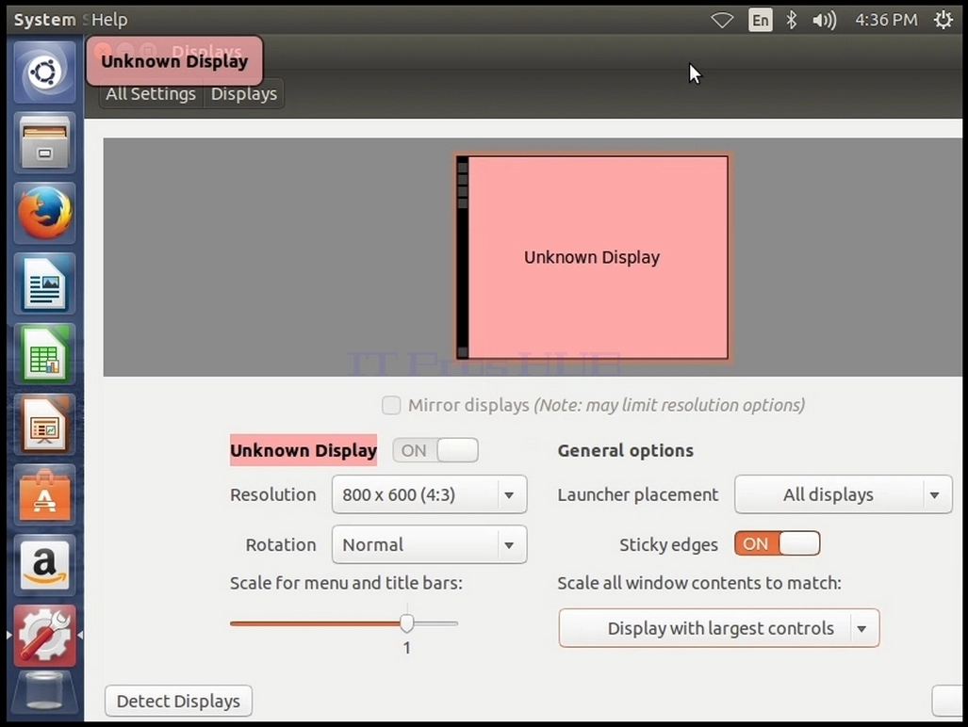Open the Files manager from launcher
968x727 pixels.
point(44,142)
